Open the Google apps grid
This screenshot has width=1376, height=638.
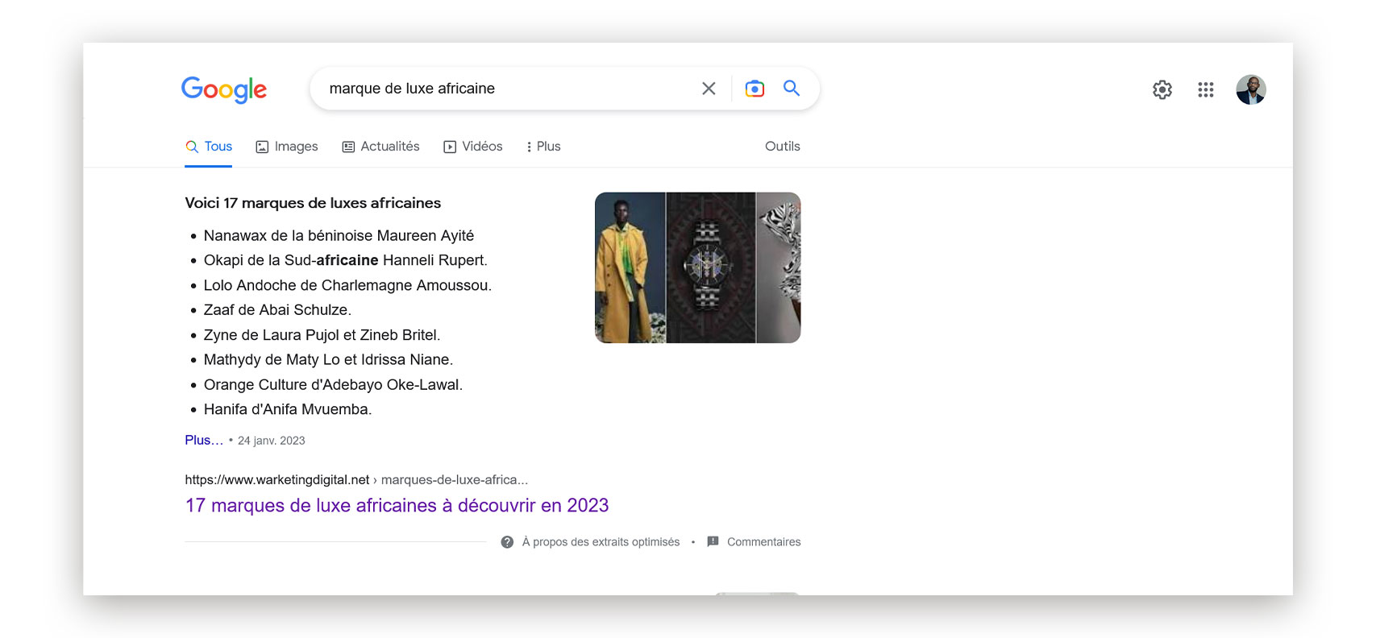click(1205, 89)
